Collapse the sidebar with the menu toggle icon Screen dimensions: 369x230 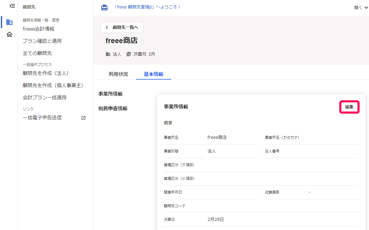12,6
